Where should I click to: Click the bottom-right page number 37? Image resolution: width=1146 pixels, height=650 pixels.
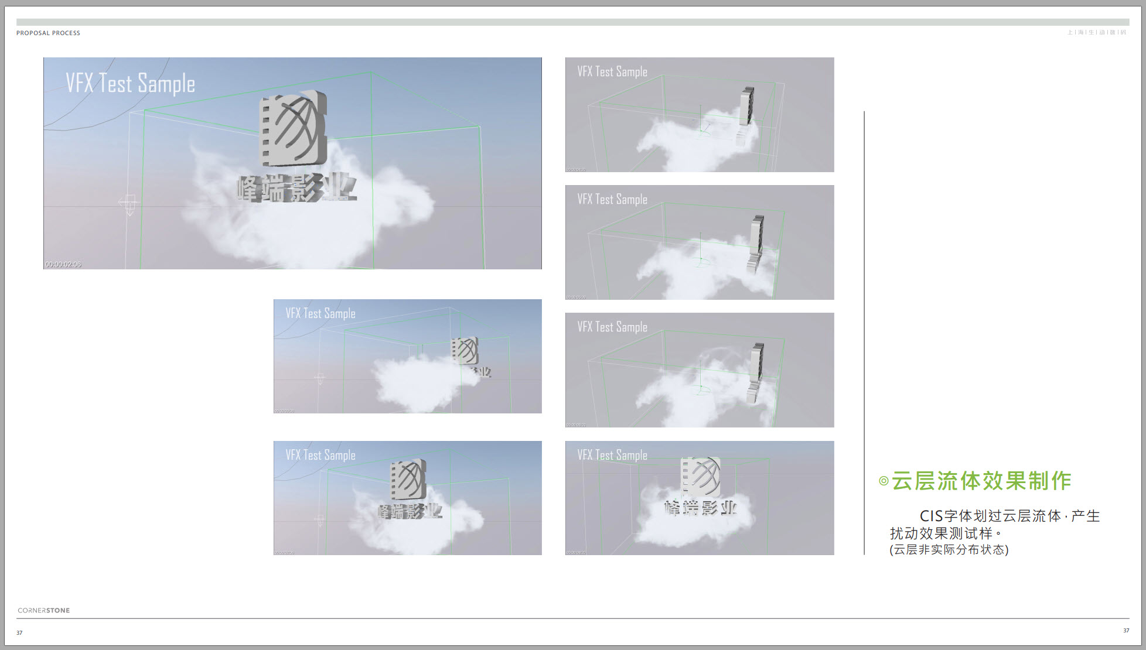pos(1125,631)
